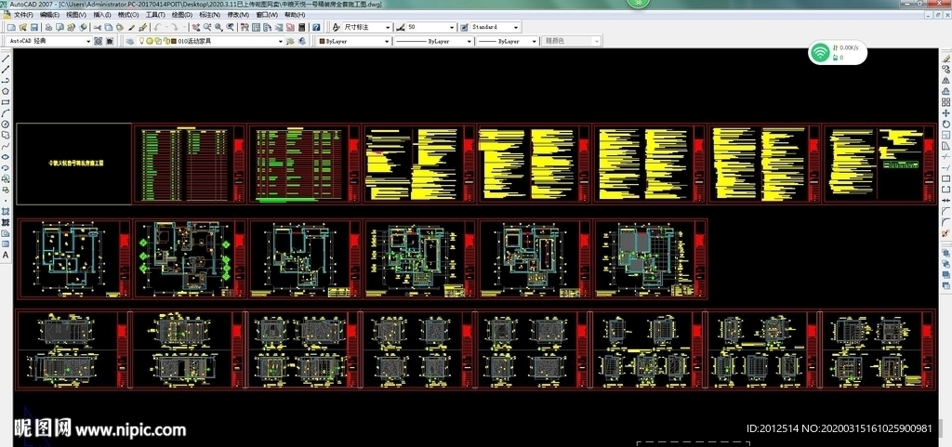
Task: Select the Circle draw tool
Action: click(x=6, y=125)
